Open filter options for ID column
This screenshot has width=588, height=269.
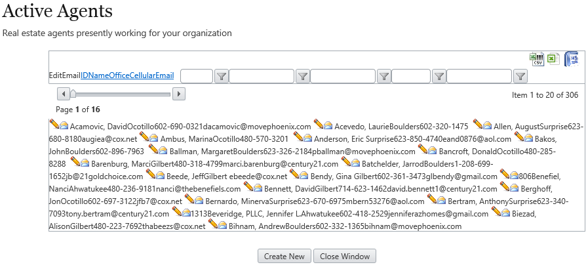(222, 77)
